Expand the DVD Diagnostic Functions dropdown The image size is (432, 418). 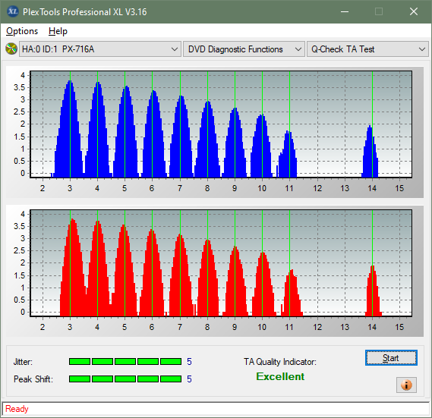pyautogui.click(x=244, y=49)
